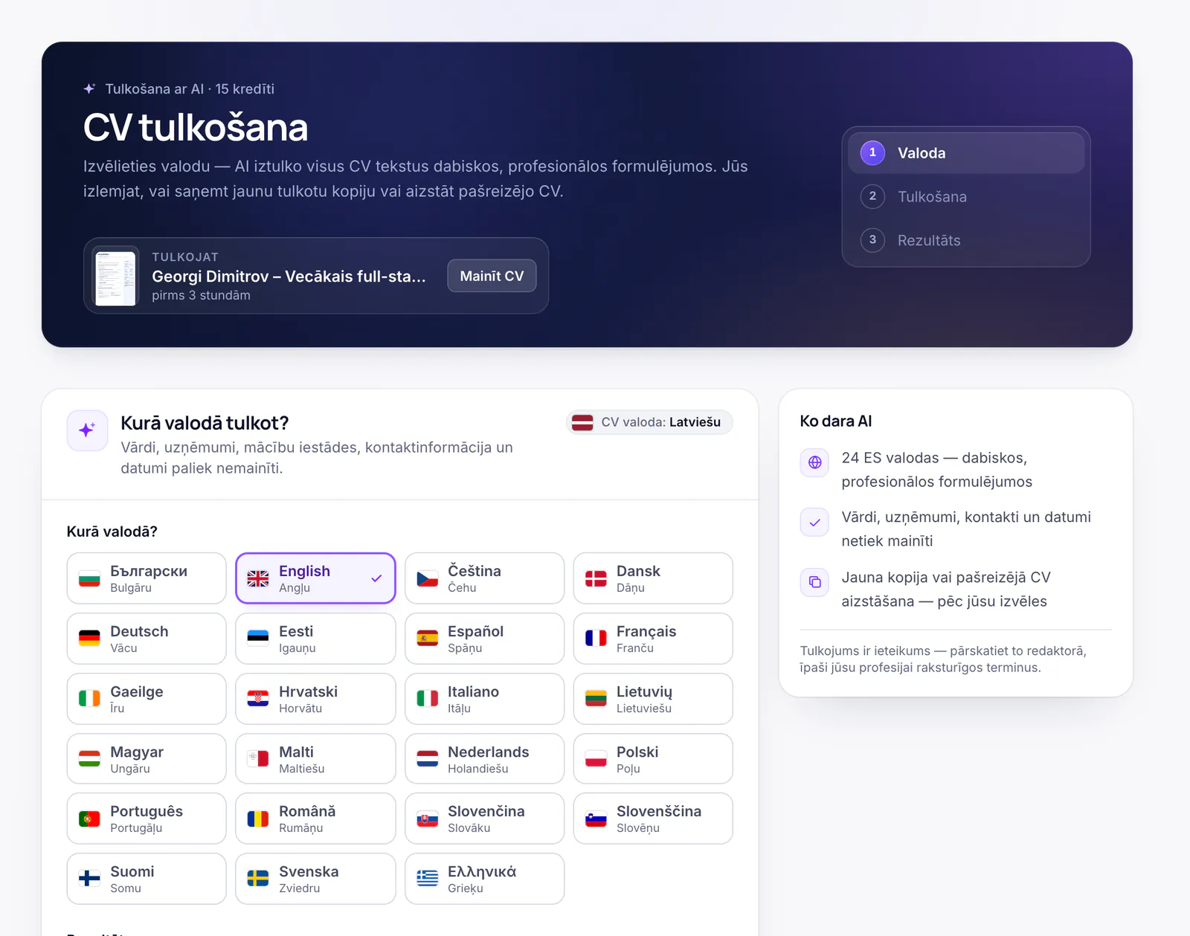Viewport: 1190px width, 936px height.
Task: Click the Czech flag icon
Action: pyautogui.click(x=427, y=578)
